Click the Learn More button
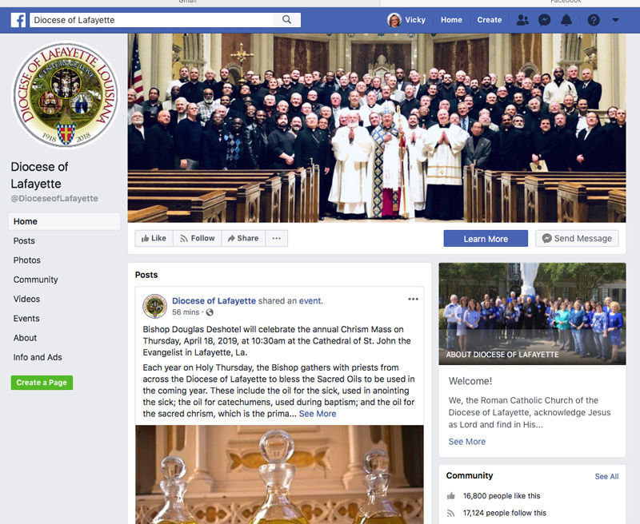The height and width of the screenshot is (524, 640). pyautogui.click(x=486, y=239)
